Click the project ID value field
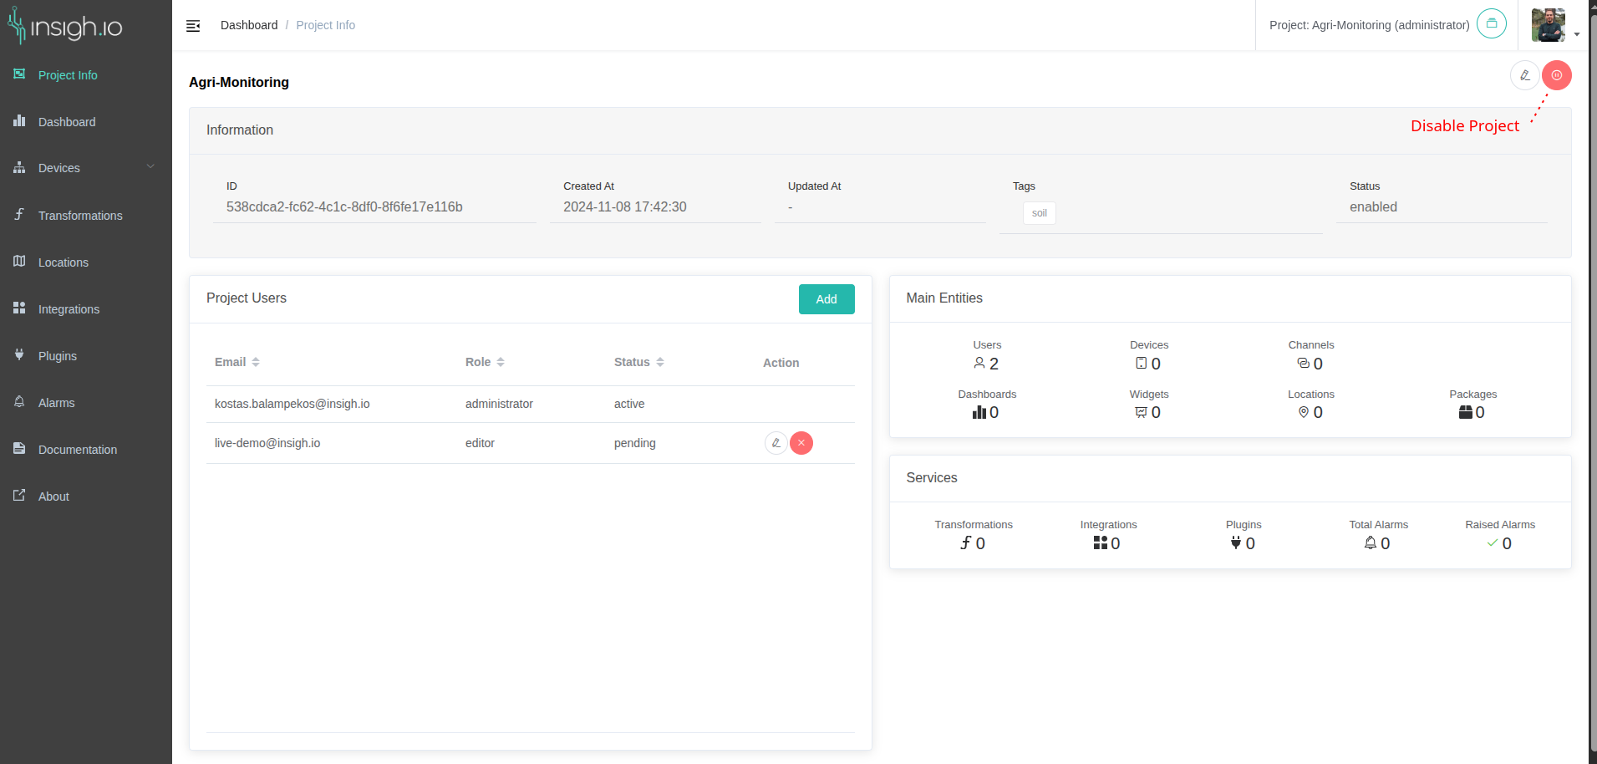The height and width of the screenshot is (764, 1597). [374, 207]
